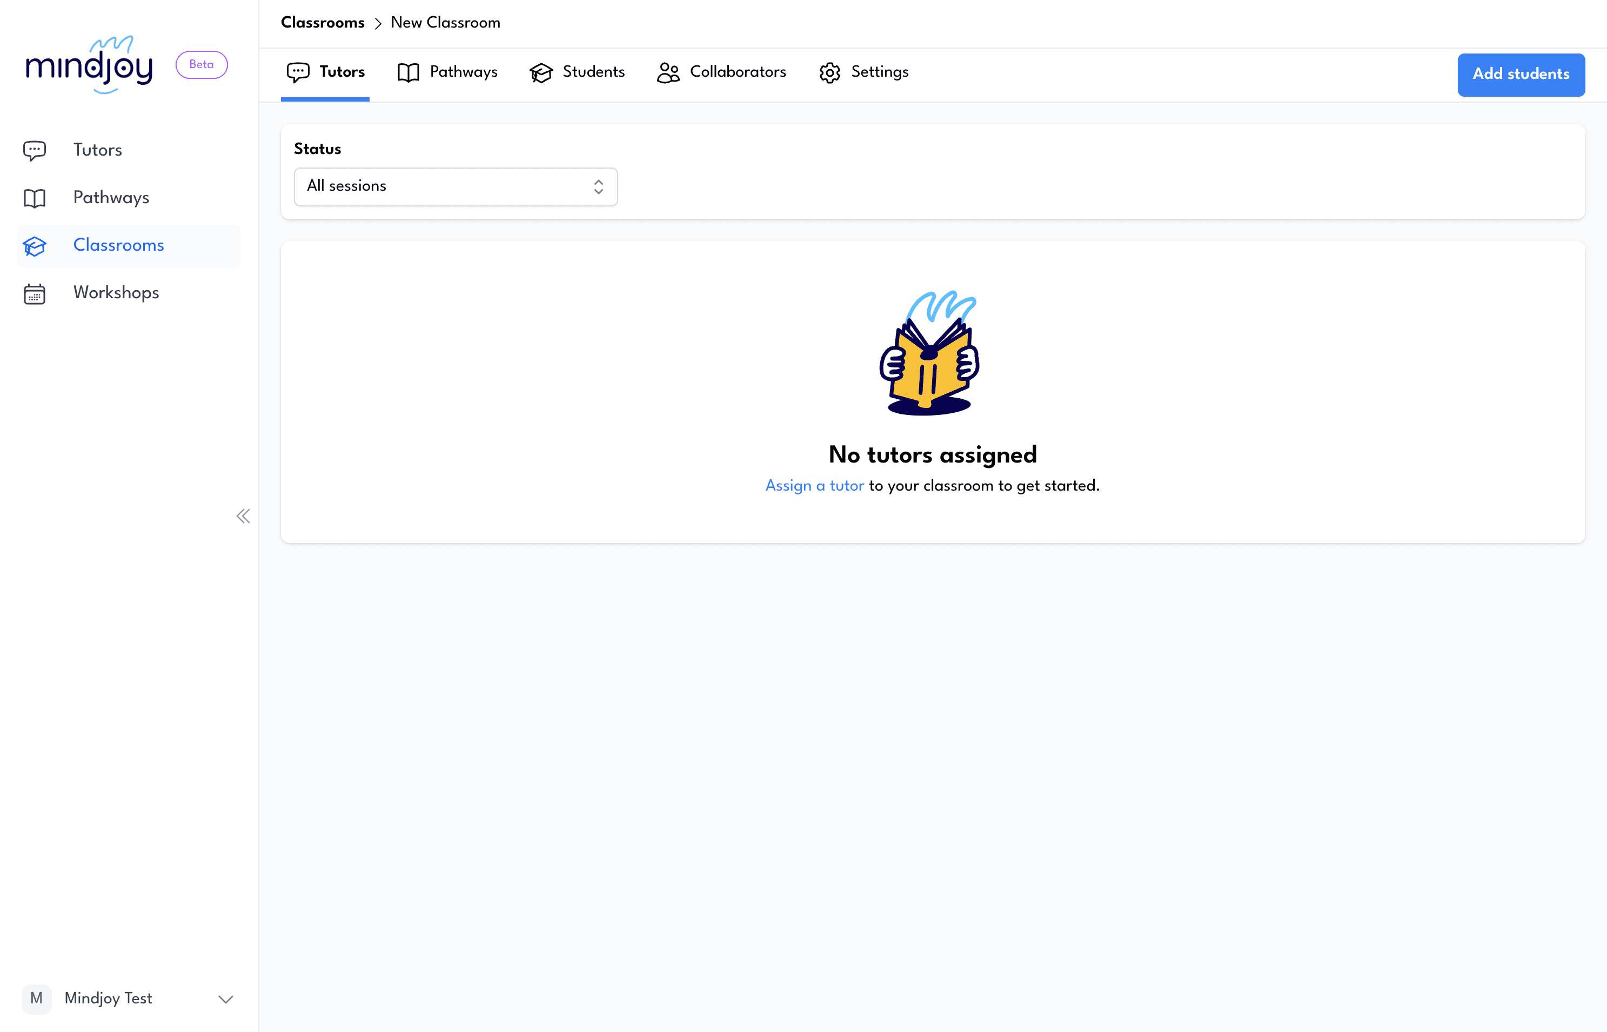This screenshot has height=1032, width=1607.
Task: Click the Settings tab gear icon
Action: 829,72
